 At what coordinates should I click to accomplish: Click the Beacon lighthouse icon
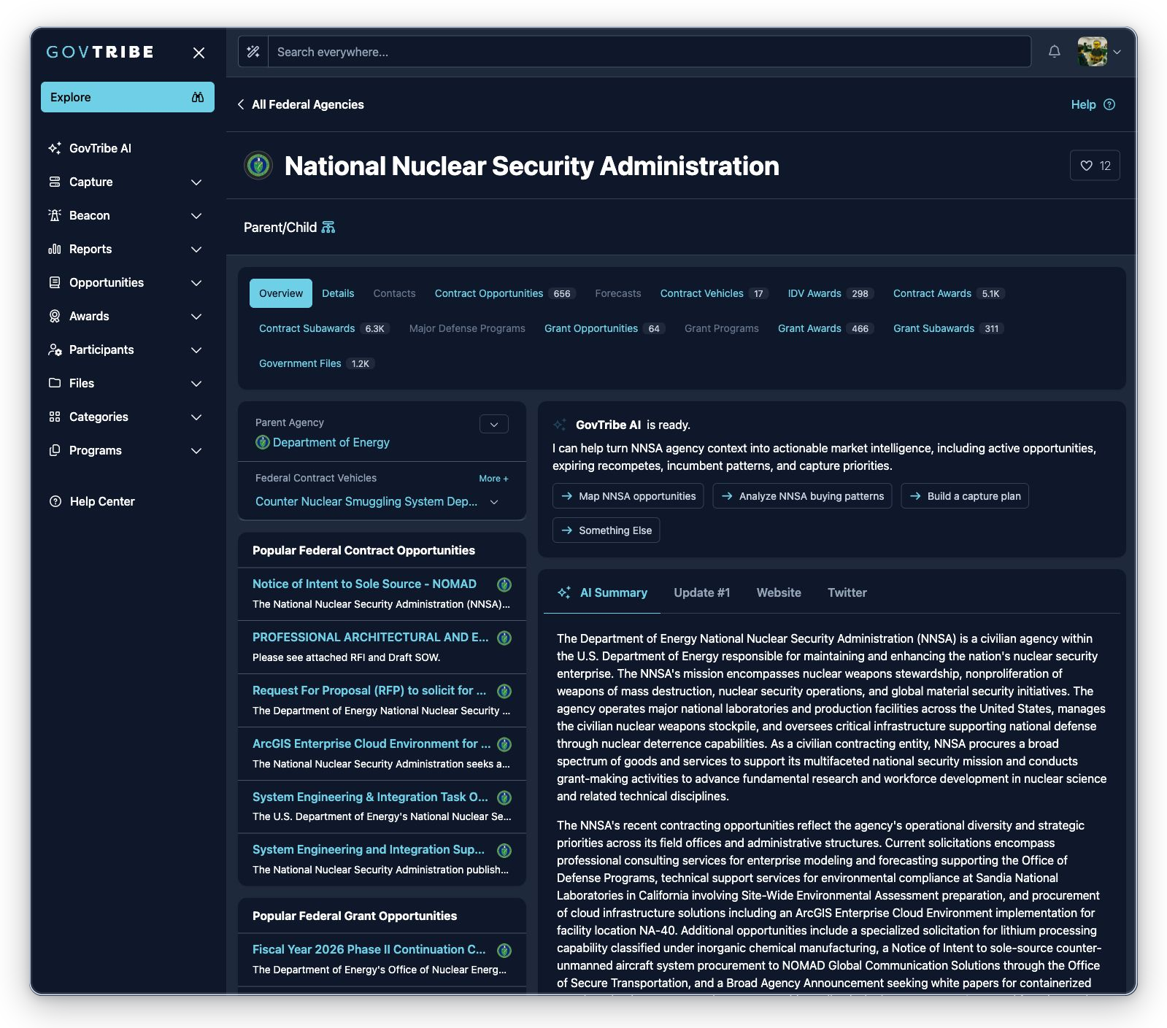coord(55,215)
